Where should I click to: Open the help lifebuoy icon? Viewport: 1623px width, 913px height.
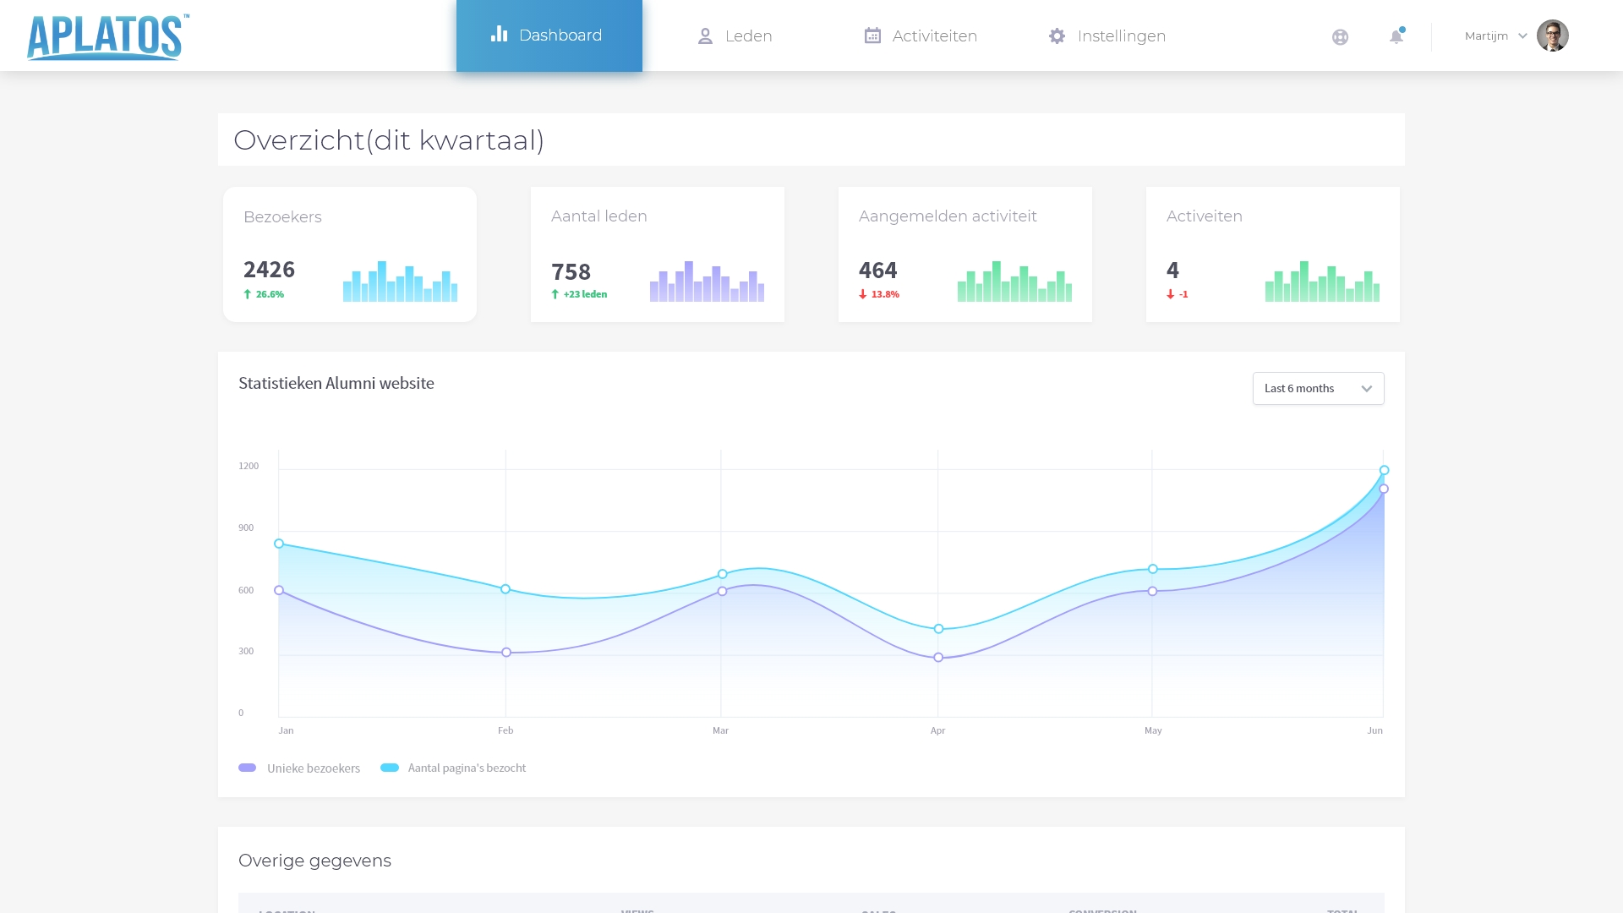[x=1340, y=37]
